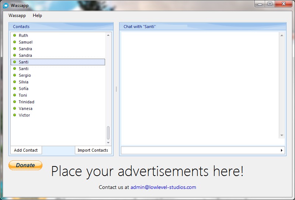Click the status dot beside Sergio

tap(15, 75)
